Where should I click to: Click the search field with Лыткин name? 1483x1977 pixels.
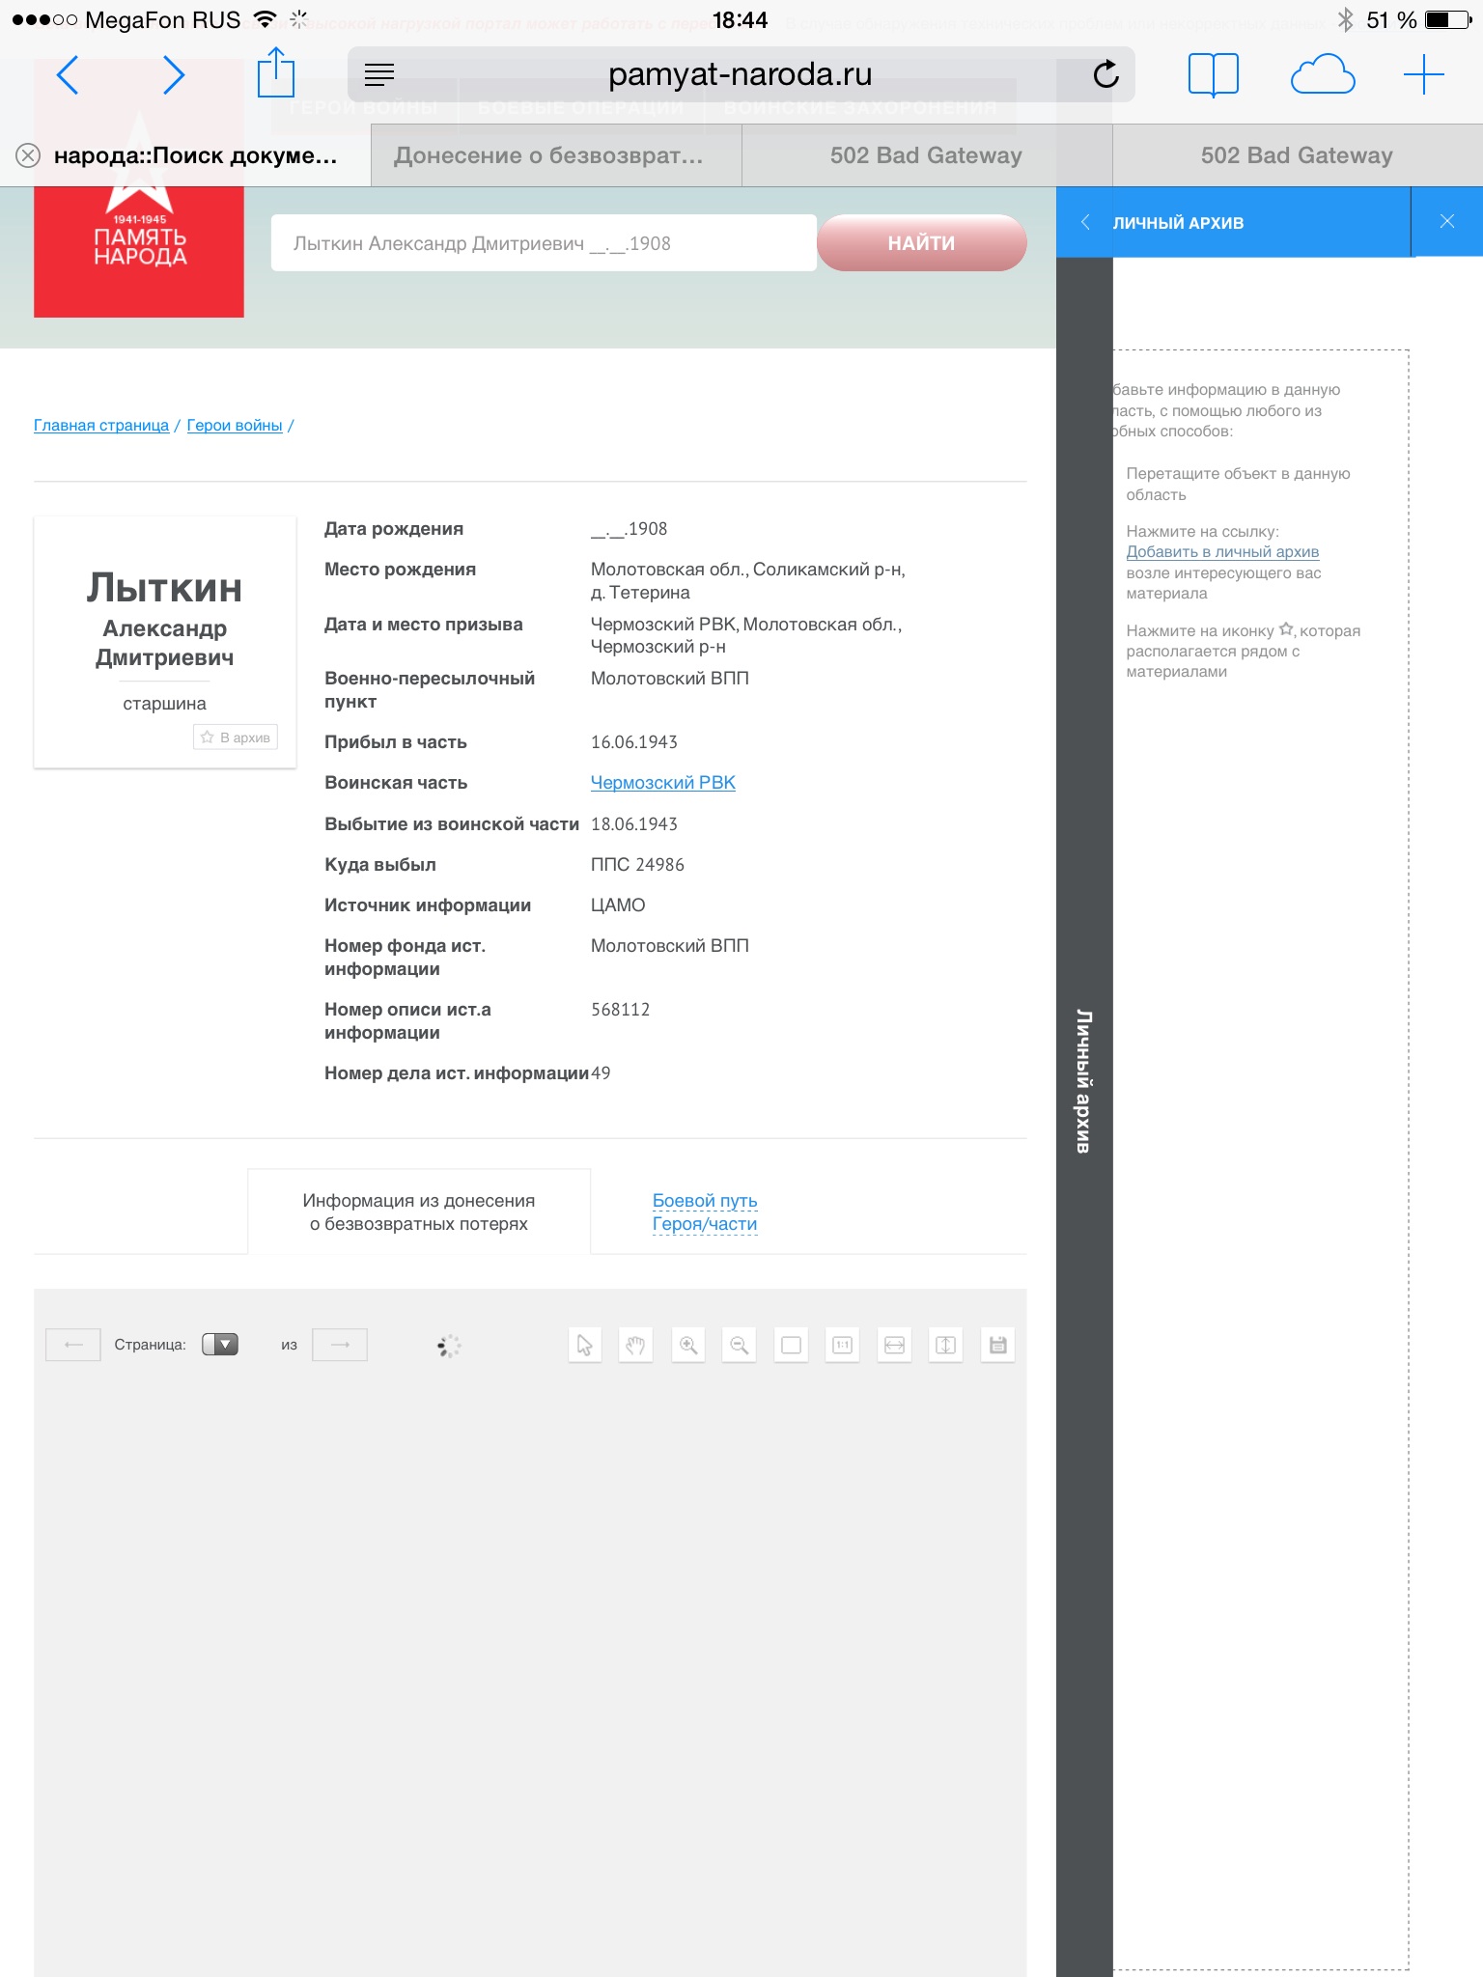pyautogui.click(x=543, y=243)
